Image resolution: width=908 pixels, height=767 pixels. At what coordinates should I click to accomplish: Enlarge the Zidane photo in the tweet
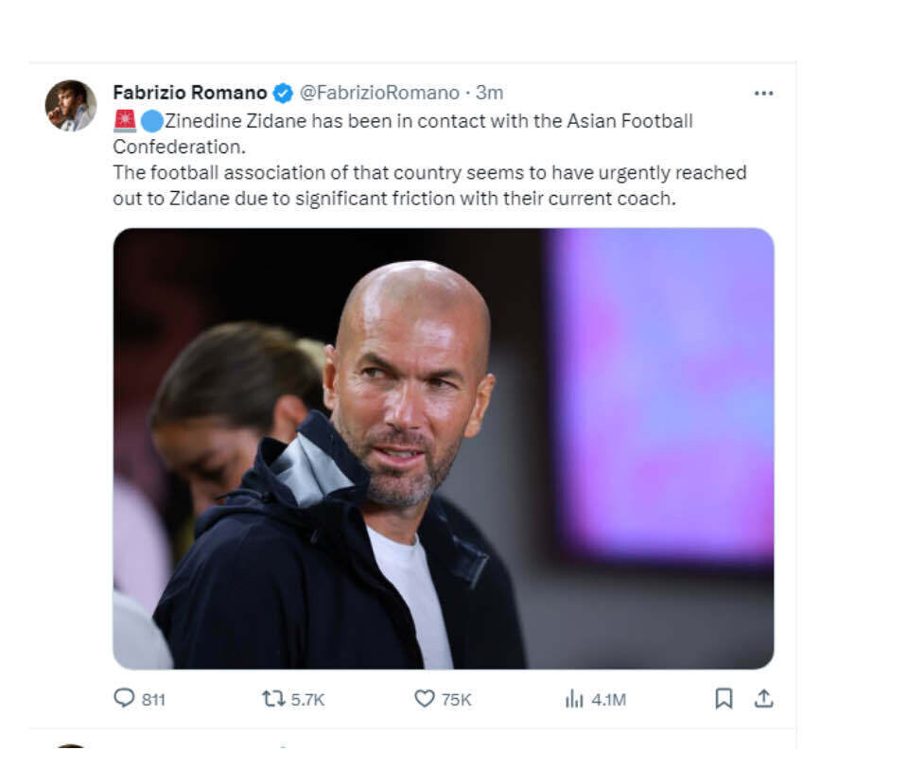coord(443,447)
